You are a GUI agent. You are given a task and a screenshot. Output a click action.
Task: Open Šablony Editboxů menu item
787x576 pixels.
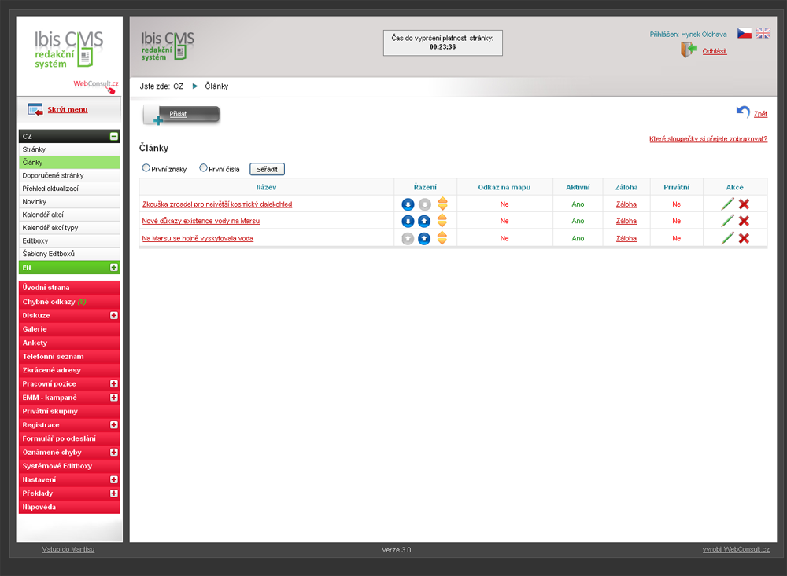tap(69, 254)
